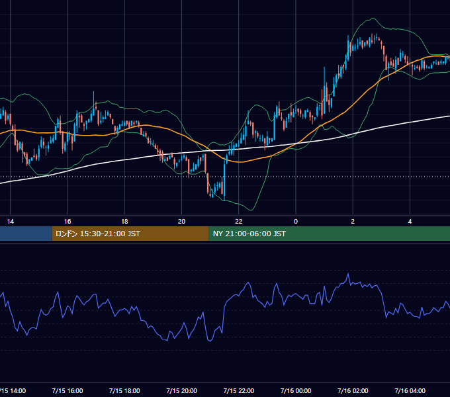The width and height of the screenshot is (450, 397).
Task: Click the 7/16 00:00 time label
Action: (296, 390)
